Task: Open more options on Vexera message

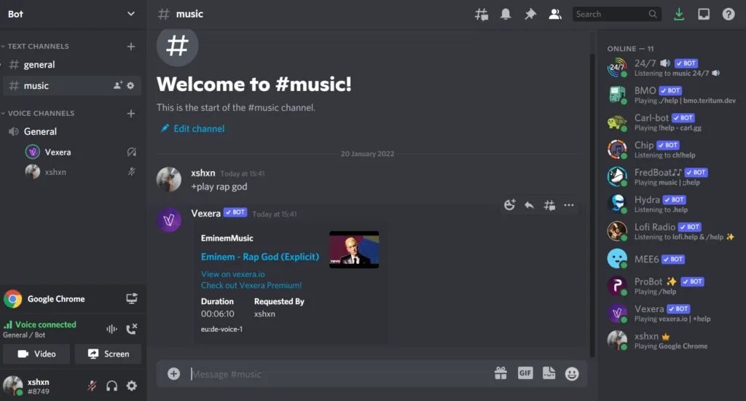Action: tap(568, 206)
